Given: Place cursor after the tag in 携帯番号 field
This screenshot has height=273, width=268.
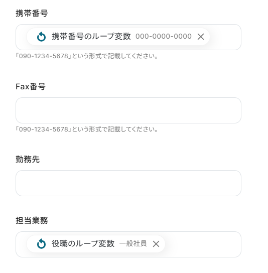Looking at the screenshot, I should click(225, 37).
